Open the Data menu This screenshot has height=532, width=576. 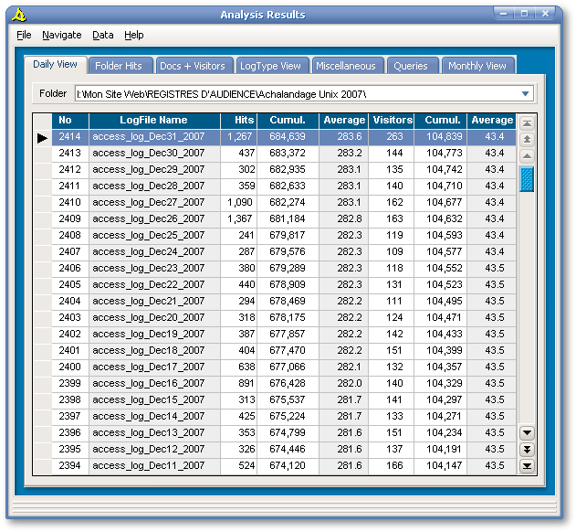point(102,35)
